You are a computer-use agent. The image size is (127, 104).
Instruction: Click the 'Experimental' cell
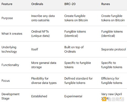click(x=73, y=96)
